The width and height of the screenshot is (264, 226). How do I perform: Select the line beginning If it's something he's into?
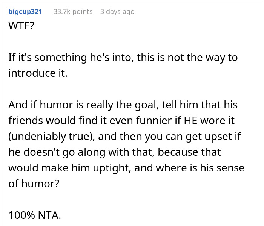pos(123,58)
